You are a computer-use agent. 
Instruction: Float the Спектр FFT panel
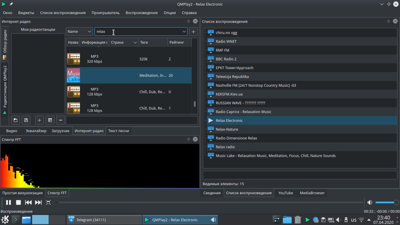click(188, 139)
